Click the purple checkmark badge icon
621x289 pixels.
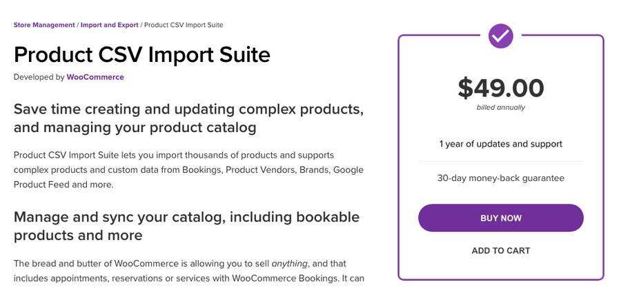[500, 36]
